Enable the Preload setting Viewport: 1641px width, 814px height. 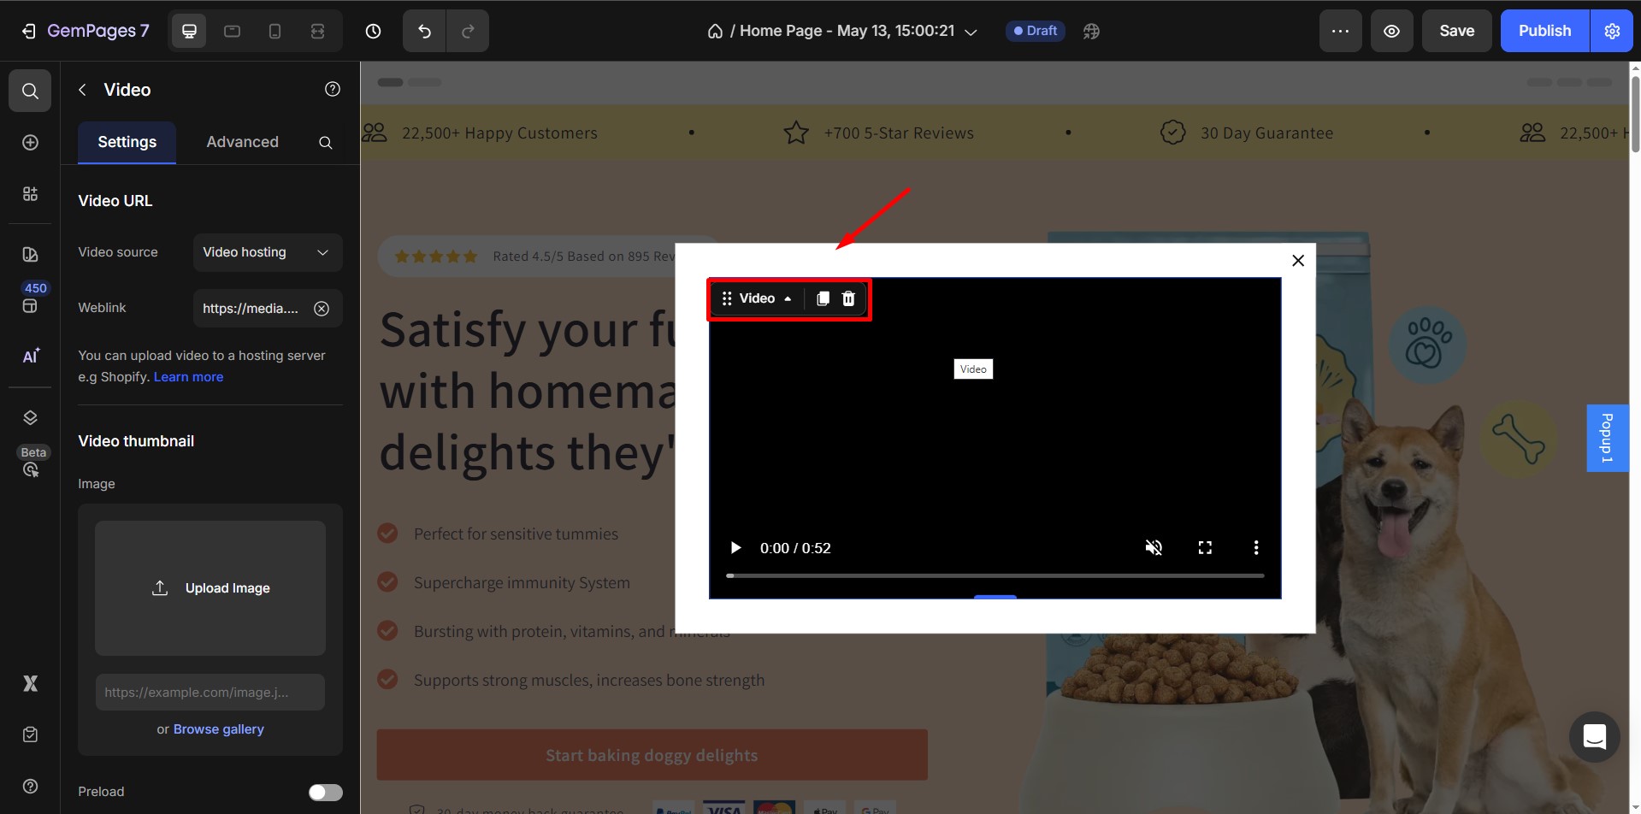tap(325, 792)
